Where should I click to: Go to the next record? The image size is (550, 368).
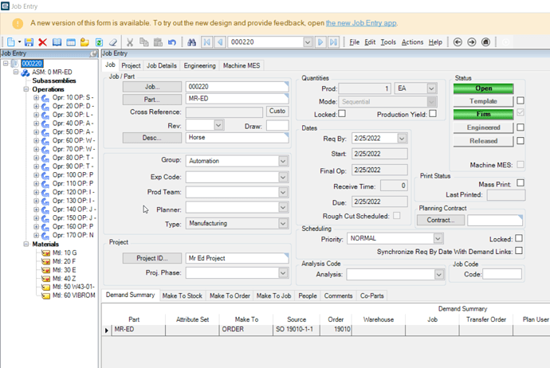click(x=320, y=42)
